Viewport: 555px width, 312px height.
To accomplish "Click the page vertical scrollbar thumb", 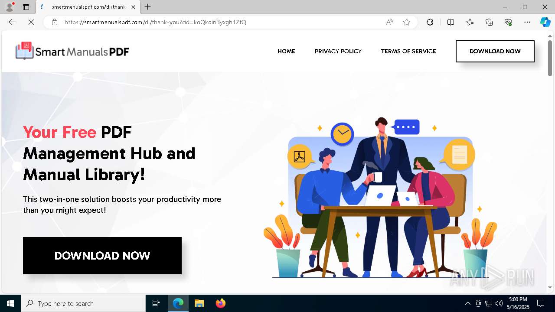I will pos(550,58).
